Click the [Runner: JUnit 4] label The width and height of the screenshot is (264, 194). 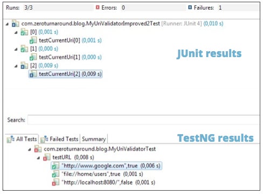182,24
